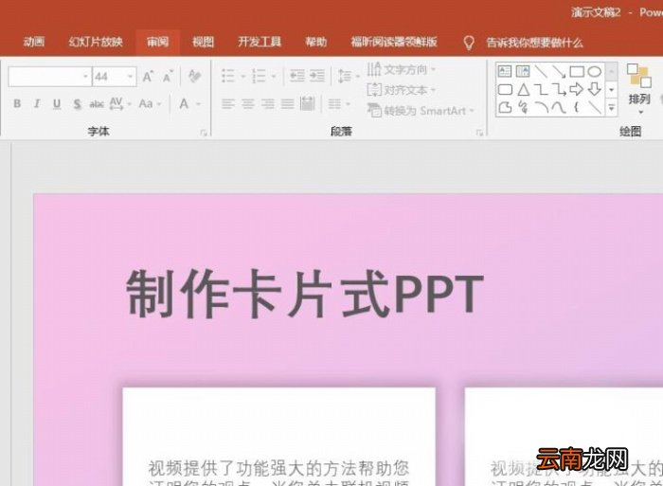Select the straight arrow line shape

(559, 71)
